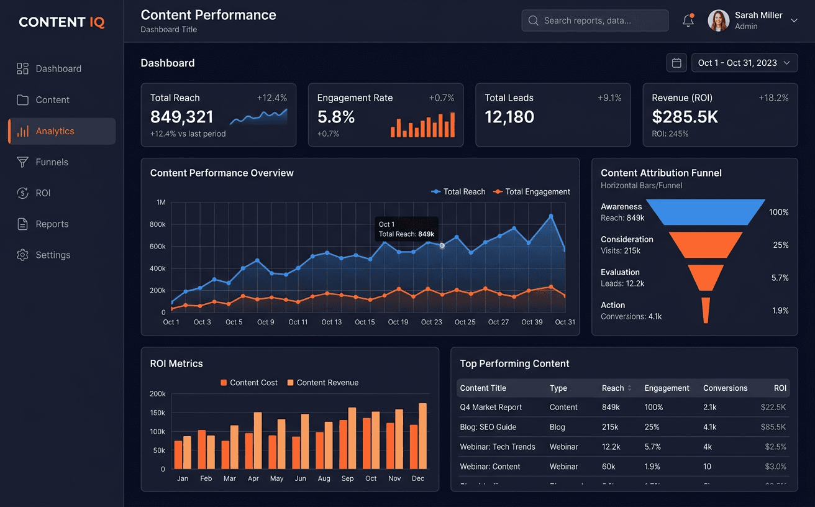The width and height of the screenshot is (815, 507).
Task: Click the orange Consideration funnel bar
Action: [x=706, y=245]
